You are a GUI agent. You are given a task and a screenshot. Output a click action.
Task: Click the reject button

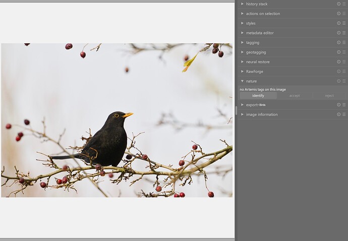(x=329, y=96)
